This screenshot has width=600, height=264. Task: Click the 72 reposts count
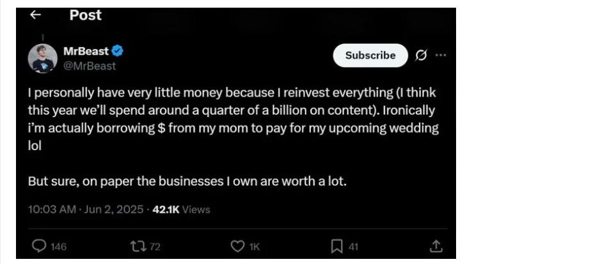154,247
